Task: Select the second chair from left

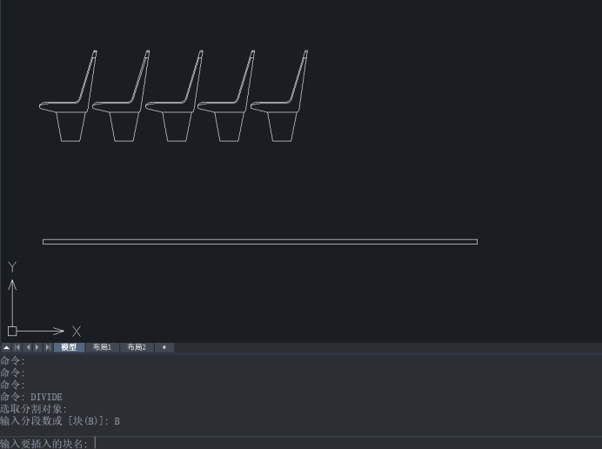Action: point(123,107)
